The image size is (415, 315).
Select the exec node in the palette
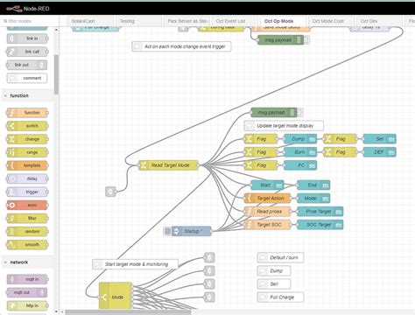27,205
